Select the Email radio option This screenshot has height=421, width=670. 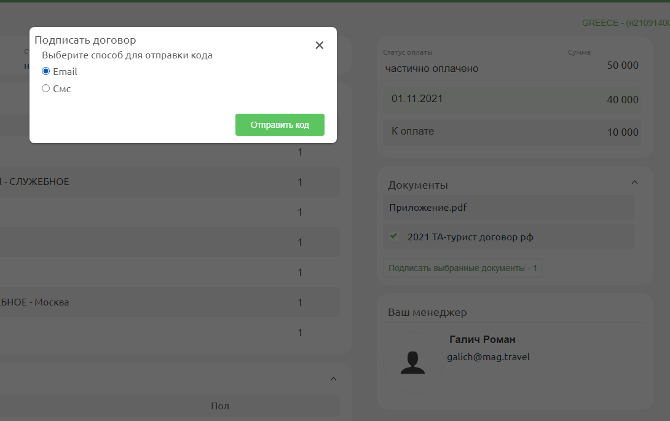(x=45, y=71)
